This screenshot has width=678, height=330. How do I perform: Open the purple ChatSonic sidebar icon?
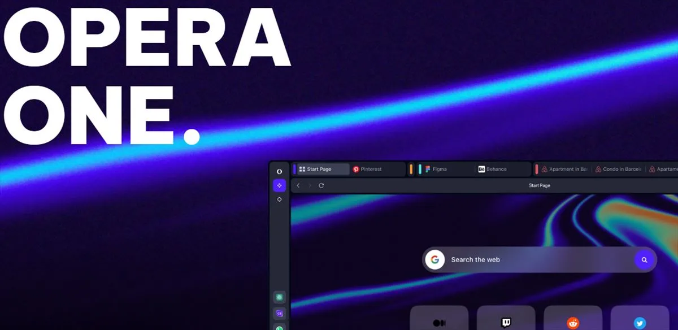pyautogui.click(x=279, y=313)
